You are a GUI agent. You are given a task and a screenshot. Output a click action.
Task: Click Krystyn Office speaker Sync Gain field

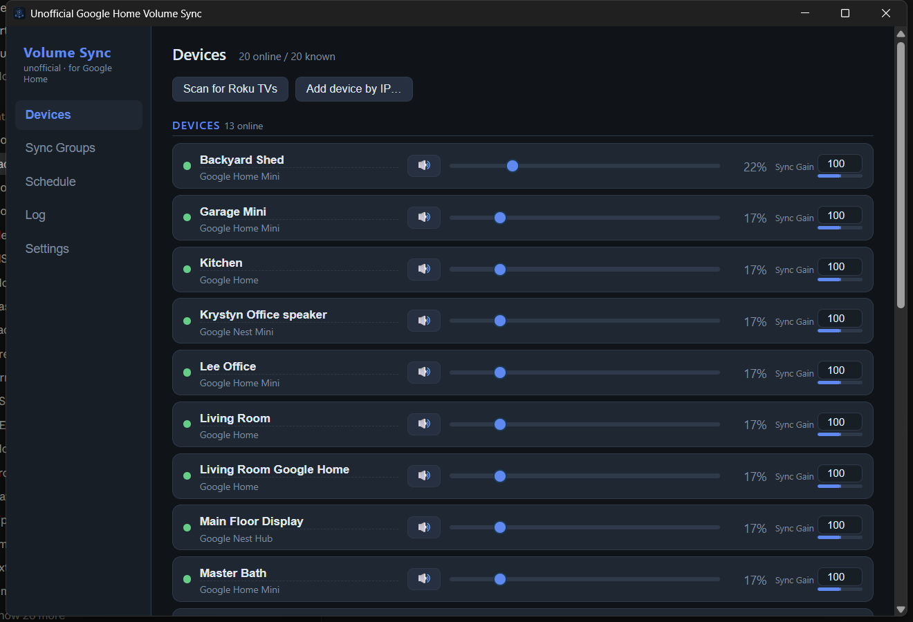(840, 319)
